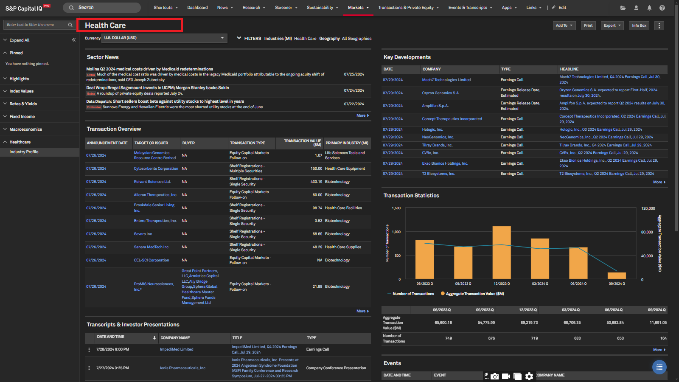679x382 pixels.
Task: Open row menu for ImpediMed Limited transcript
Action: [x=89, y=350]
